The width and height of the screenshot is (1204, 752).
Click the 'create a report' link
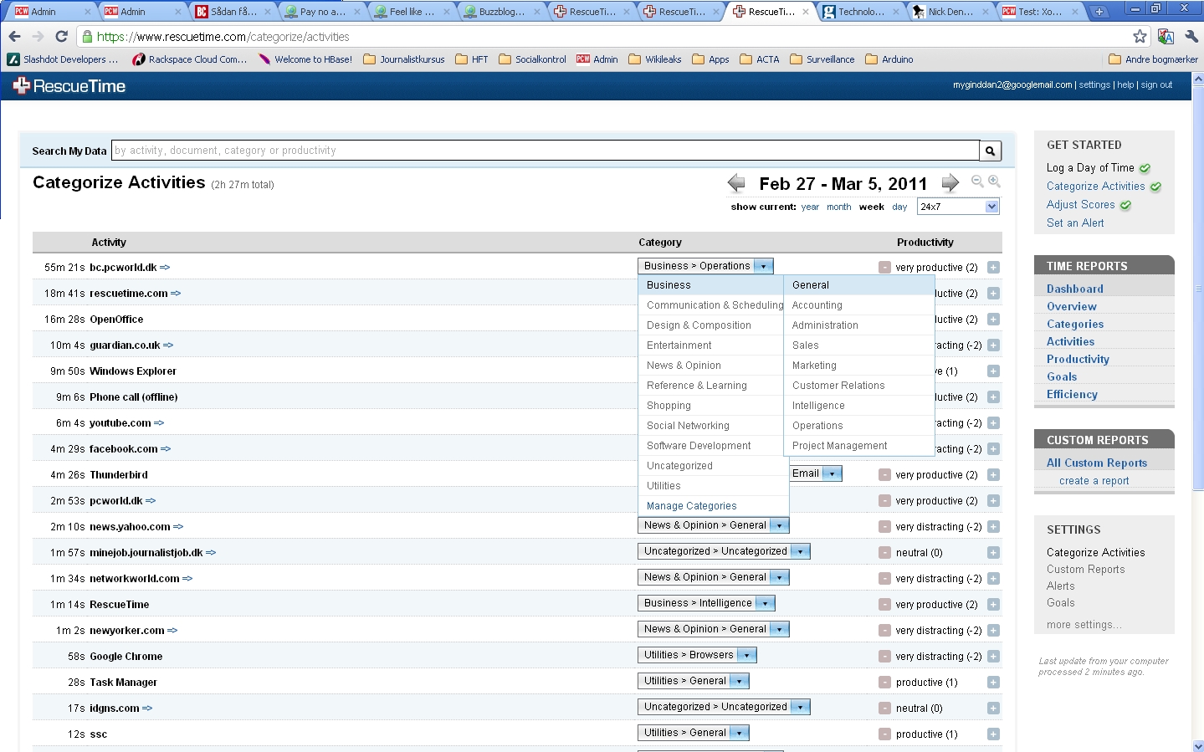point(1094,481)
